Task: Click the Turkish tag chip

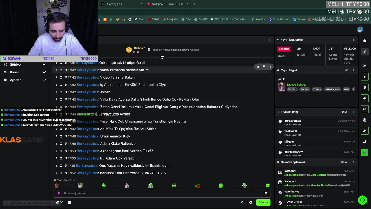Action: (x=292, y=89)
